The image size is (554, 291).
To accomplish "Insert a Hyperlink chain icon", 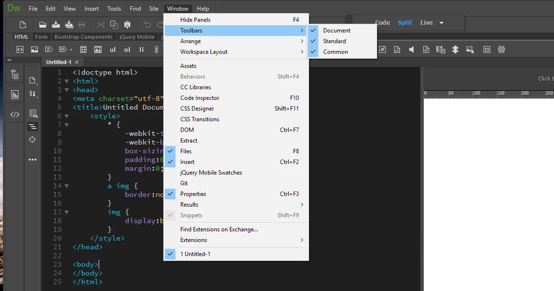I will (x=156, y=50).
